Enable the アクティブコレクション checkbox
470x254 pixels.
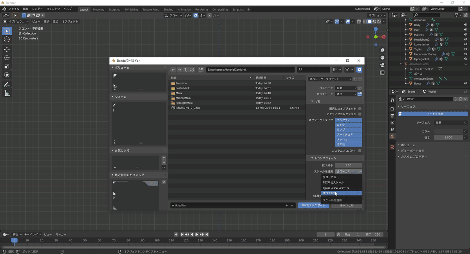(360, 114)
